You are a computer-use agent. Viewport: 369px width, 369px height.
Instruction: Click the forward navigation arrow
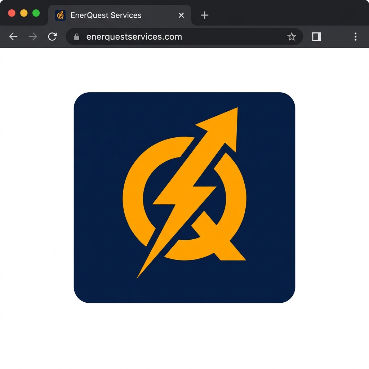tap(33, 36)
